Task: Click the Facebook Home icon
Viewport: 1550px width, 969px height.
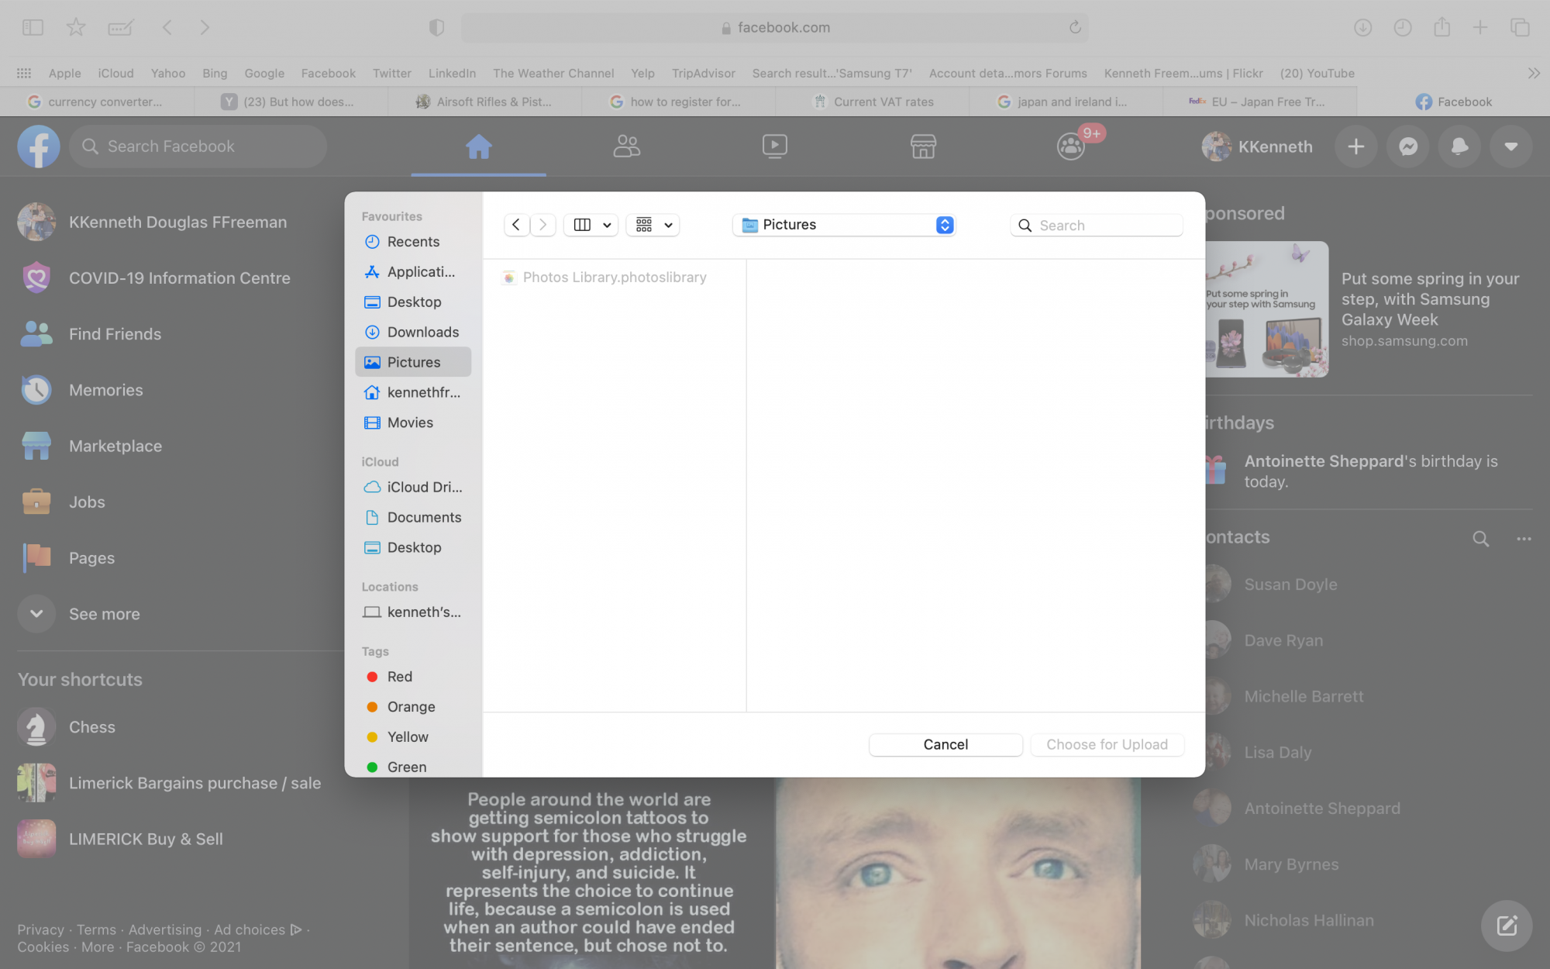Action: click(478, 147)
